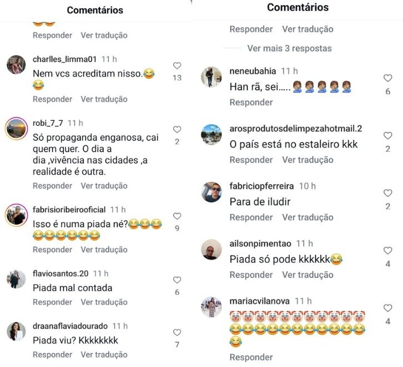Viewport: 403px width, 367px height.
Task: Like fabriciopferreira's 'Para de iludir' comment
Action: pos(387,193)
